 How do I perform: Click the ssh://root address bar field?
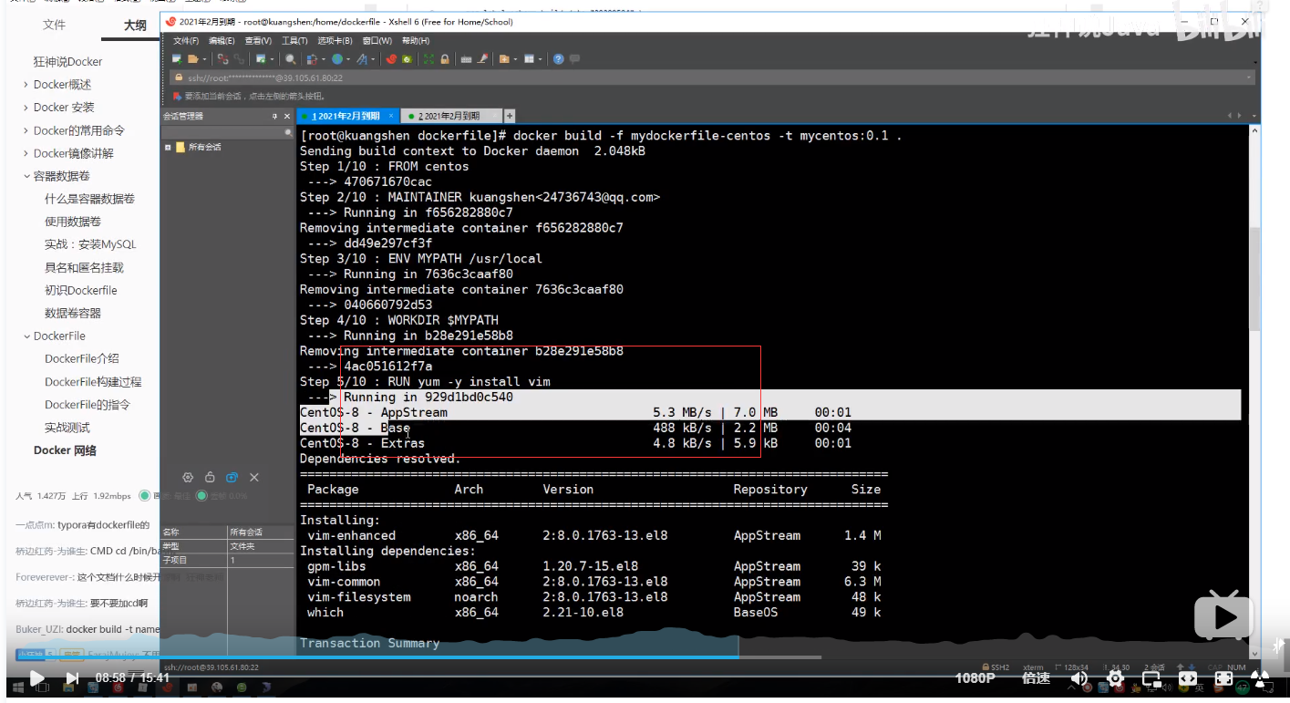[711, 78]
